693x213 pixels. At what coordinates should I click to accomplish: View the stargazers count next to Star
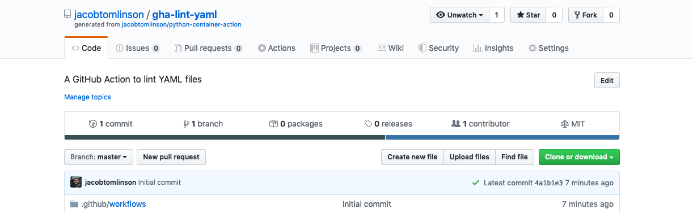(x=554, y=15)
